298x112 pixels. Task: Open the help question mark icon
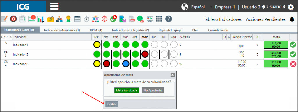[168, 19]
